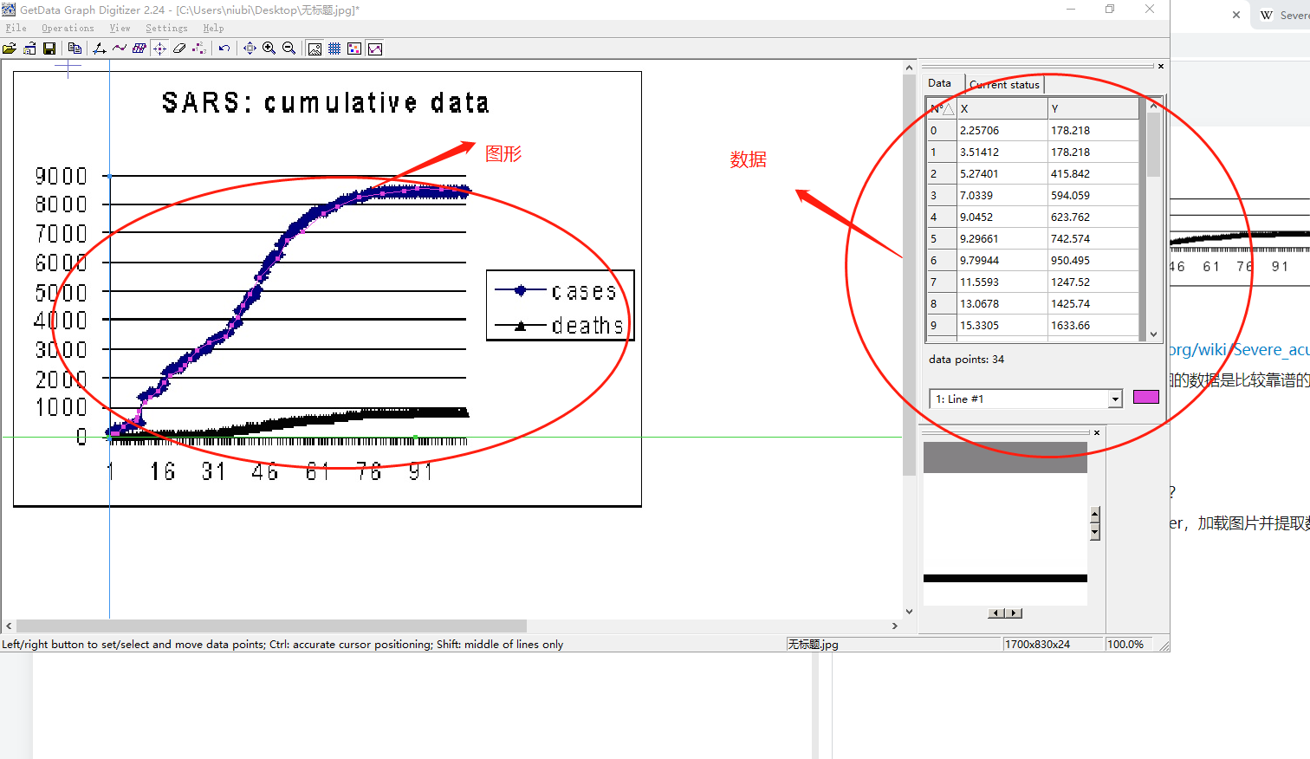Image resolution: width=1310 pixels, height=759 pixels.
Task: Expand the Line #1 dropdown
Action: tap(1115, 399)
